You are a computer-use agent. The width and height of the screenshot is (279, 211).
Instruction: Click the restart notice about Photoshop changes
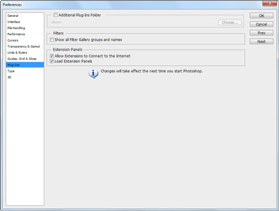tap(152, 71)
